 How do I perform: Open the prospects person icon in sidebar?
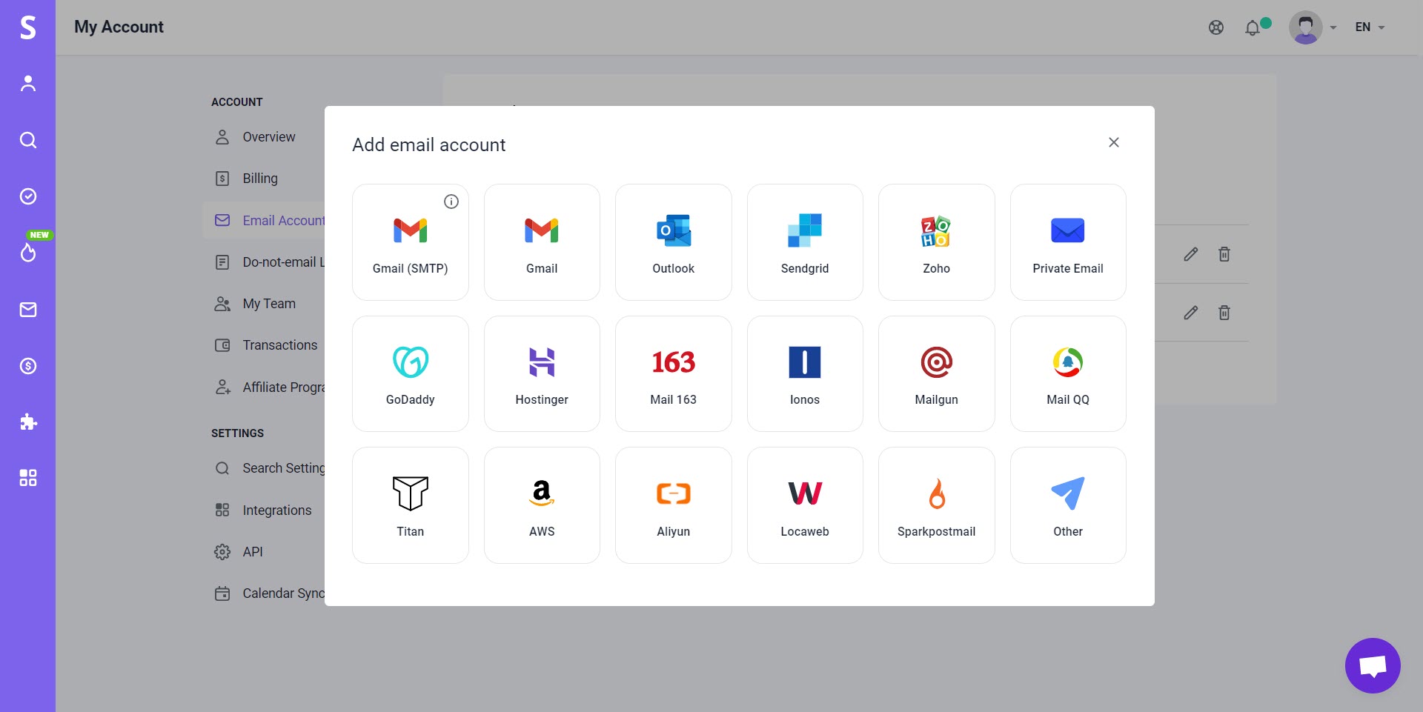[x=28, y=83]
